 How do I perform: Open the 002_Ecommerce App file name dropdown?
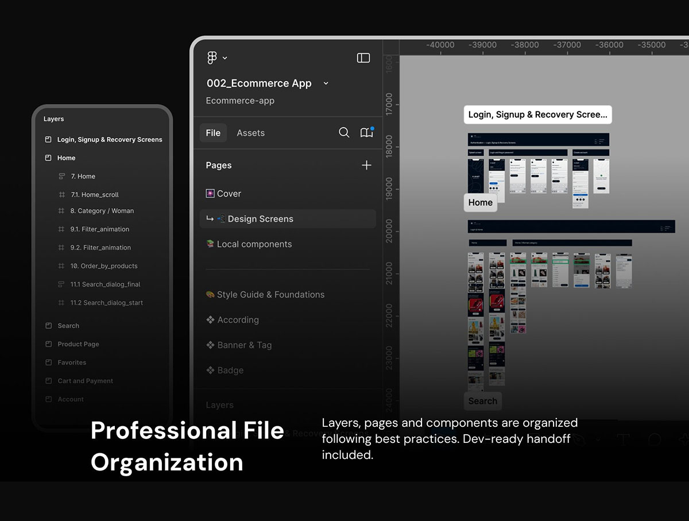(326, 83)
